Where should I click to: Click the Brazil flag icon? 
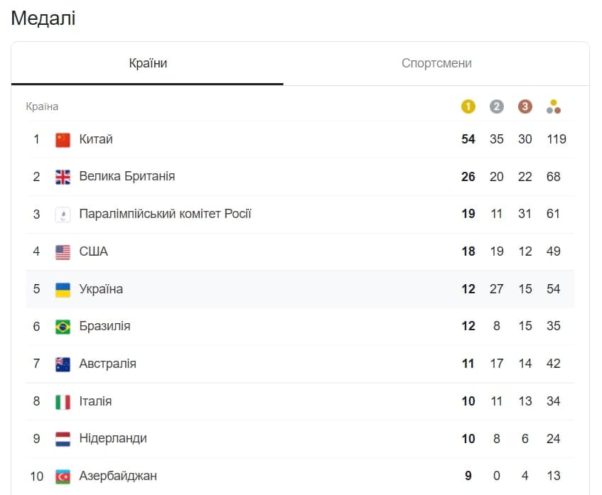(63, 327)
